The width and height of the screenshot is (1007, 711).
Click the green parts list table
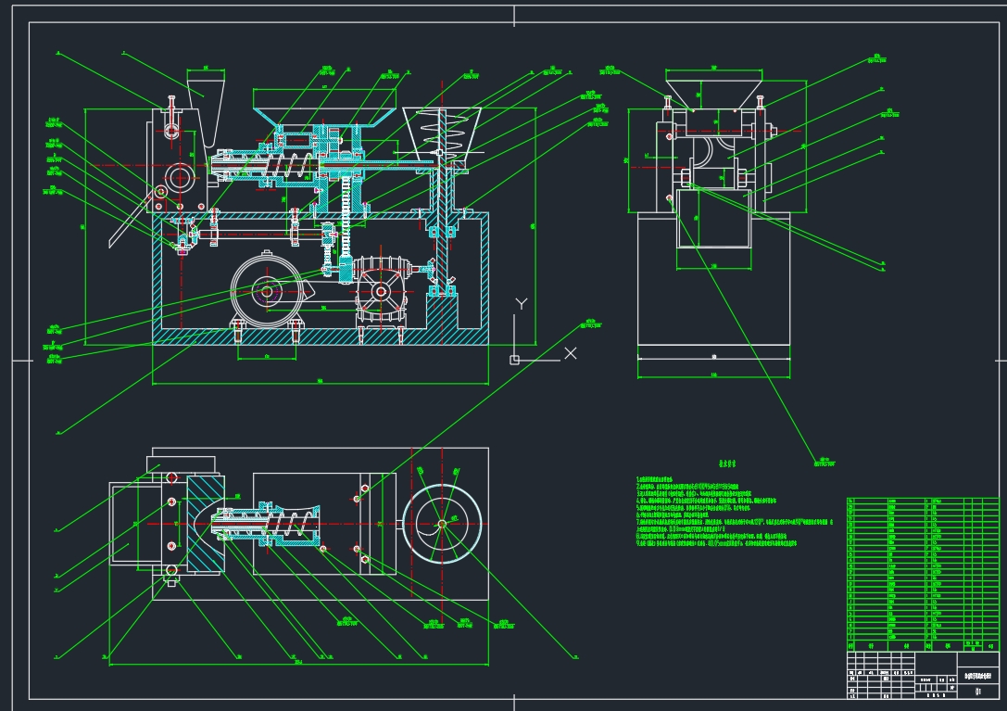click(x=924, y=574)
